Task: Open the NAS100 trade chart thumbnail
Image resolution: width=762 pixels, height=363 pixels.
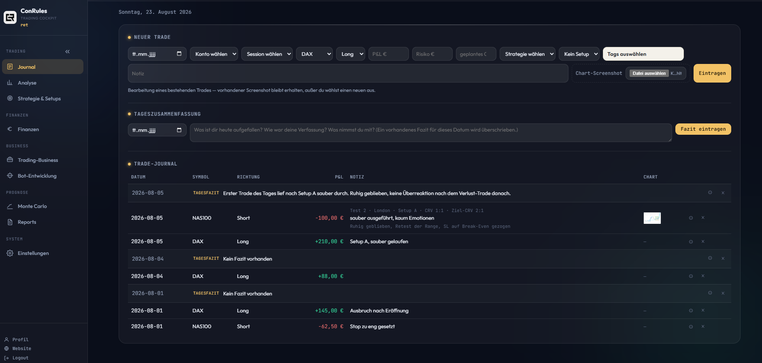Action: [652, 218]
